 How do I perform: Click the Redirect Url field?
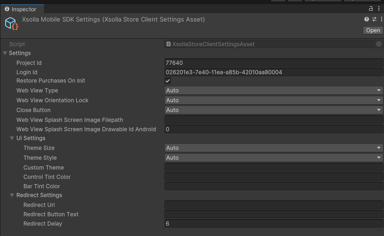point(274,205)
